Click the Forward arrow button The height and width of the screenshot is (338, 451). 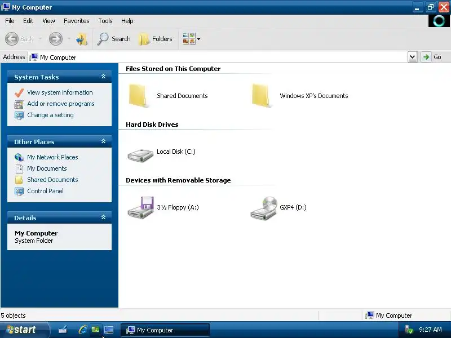tap(55, 38)
